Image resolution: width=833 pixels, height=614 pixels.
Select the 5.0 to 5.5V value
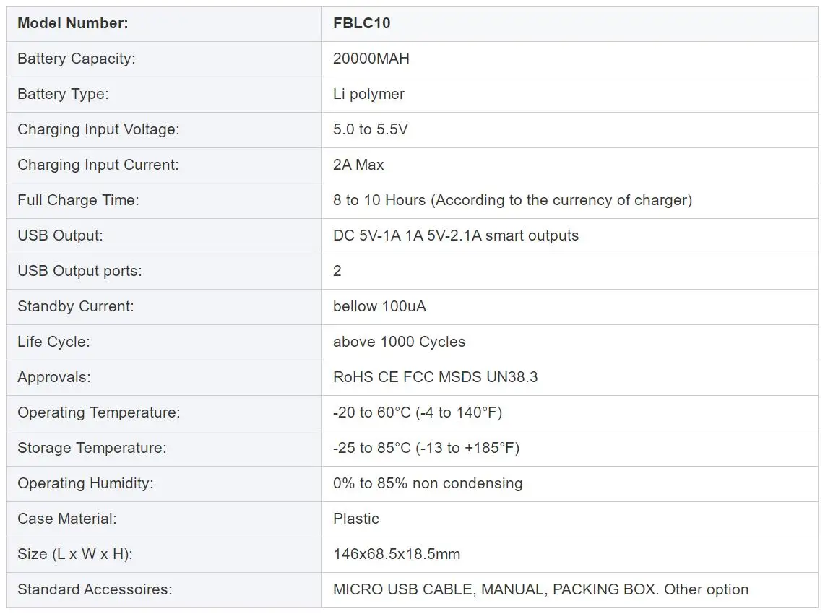tap(371, 129)
